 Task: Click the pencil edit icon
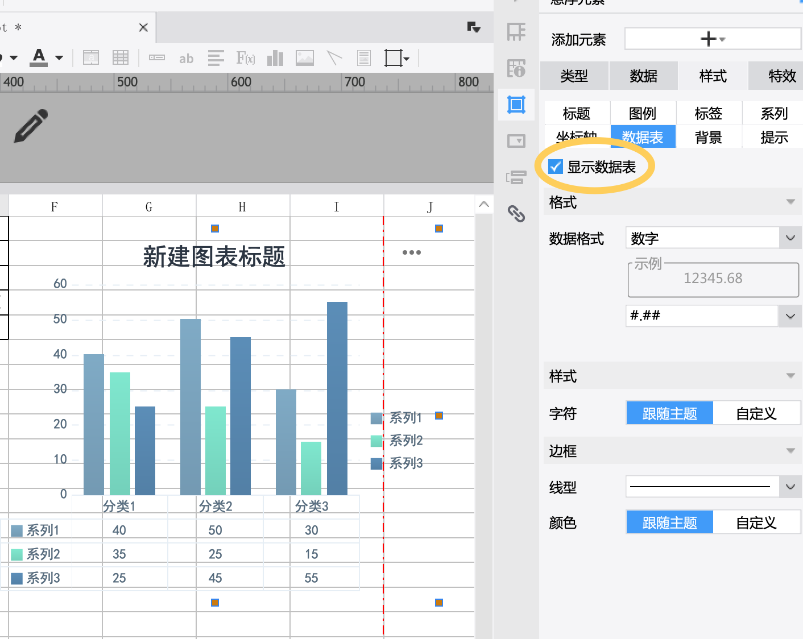31,126
